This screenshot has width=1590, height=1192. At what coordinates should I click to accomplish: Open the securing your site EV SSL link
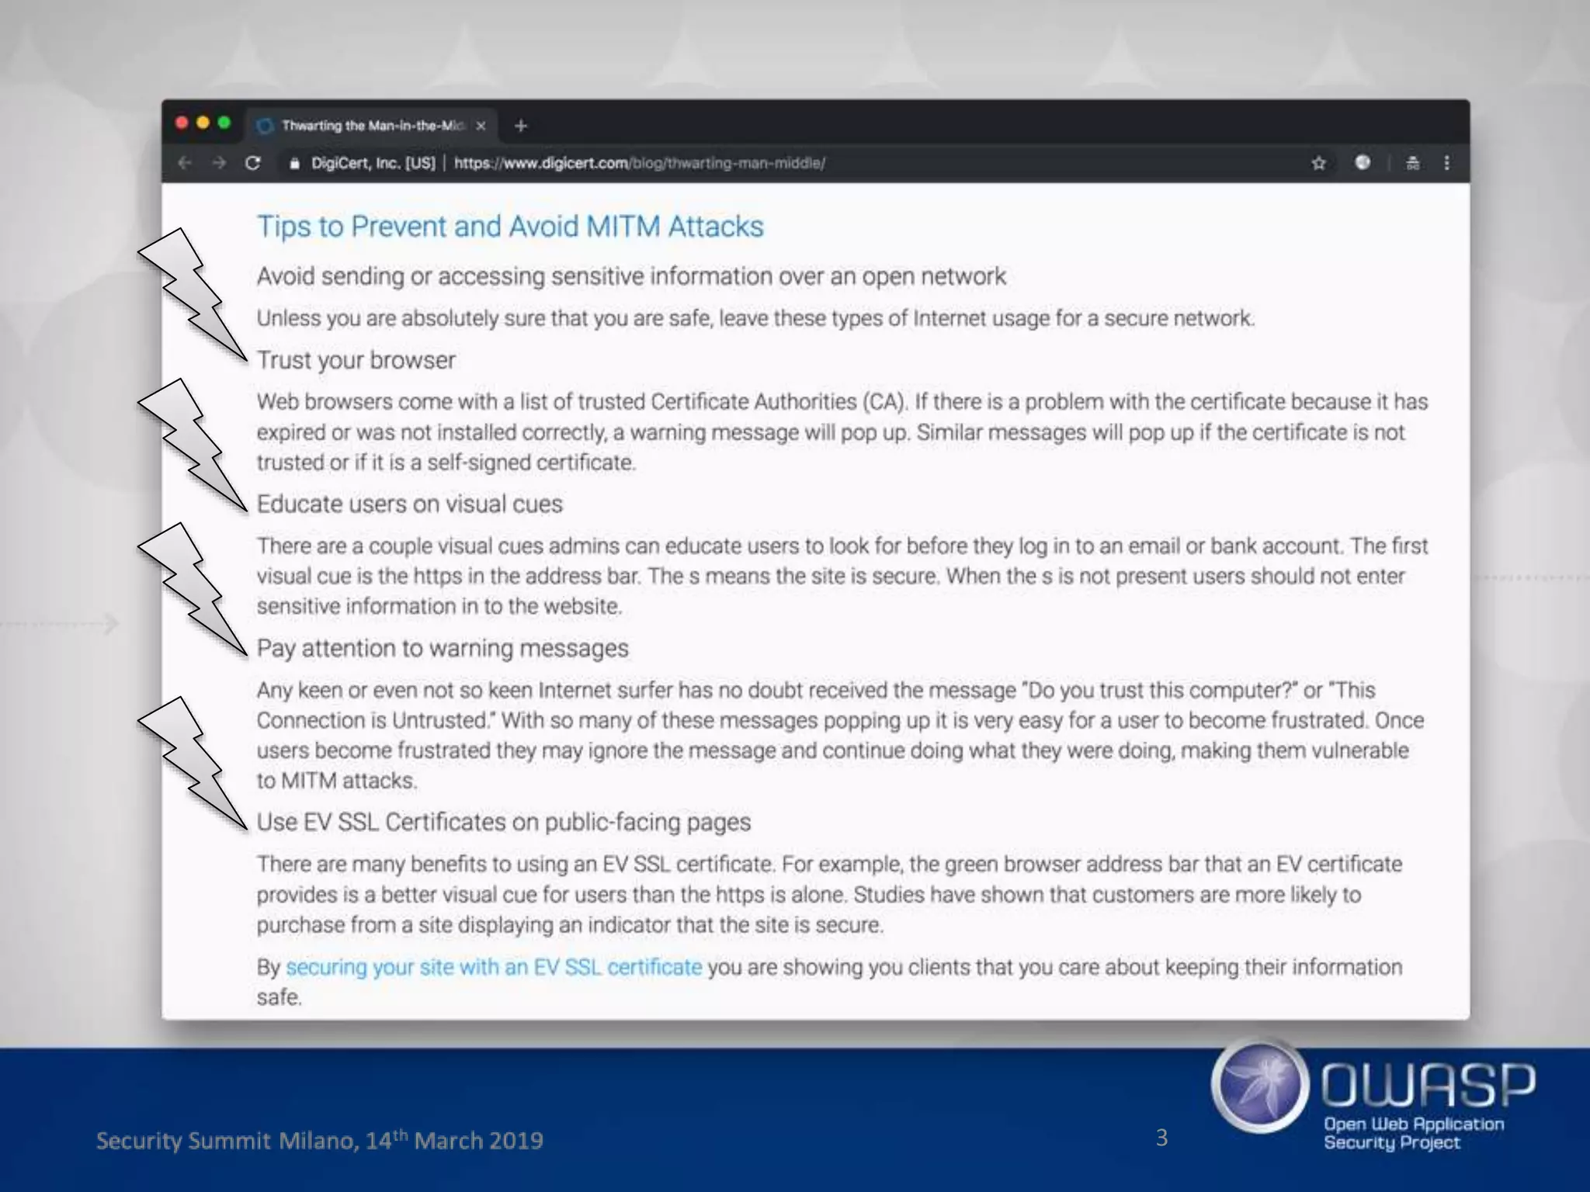pyautogui.click(x=494, y=967)
